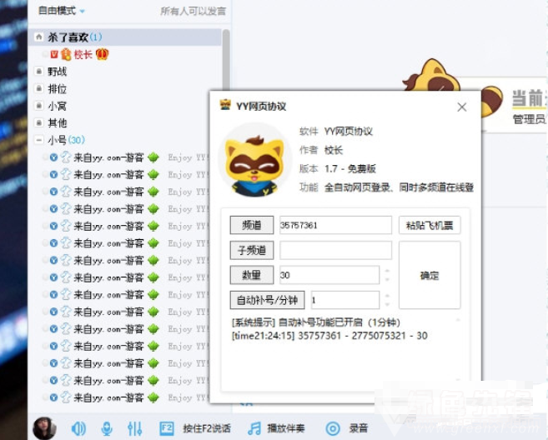Click the raccoon mascot avatar in dialog
The width and height of the screenshot is (548, 440).
click(254, 161)
